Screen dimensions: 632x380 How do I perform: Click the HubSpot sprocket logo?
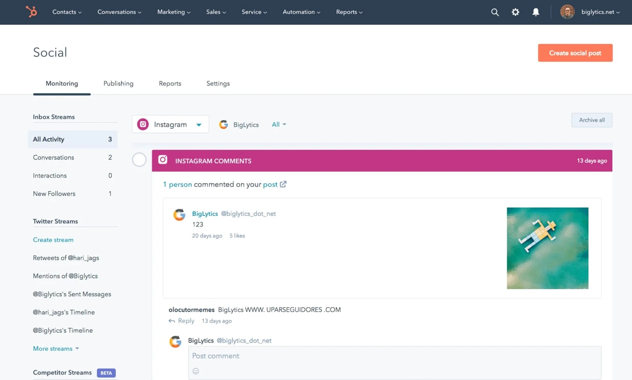31,12
